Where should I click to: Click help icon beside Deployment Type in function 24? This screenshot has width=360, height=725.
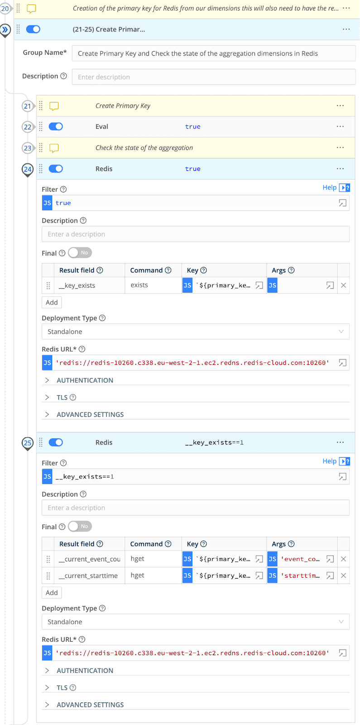point(102,318)
